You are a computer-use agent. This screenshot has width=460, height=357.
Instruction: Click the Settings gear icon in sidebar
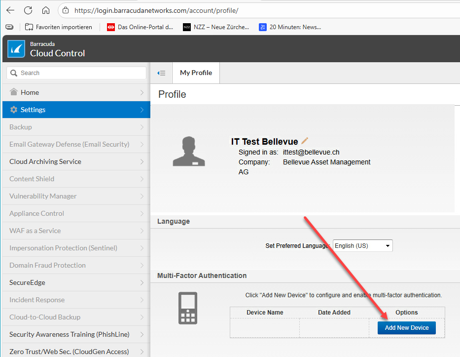click(14, 110)
